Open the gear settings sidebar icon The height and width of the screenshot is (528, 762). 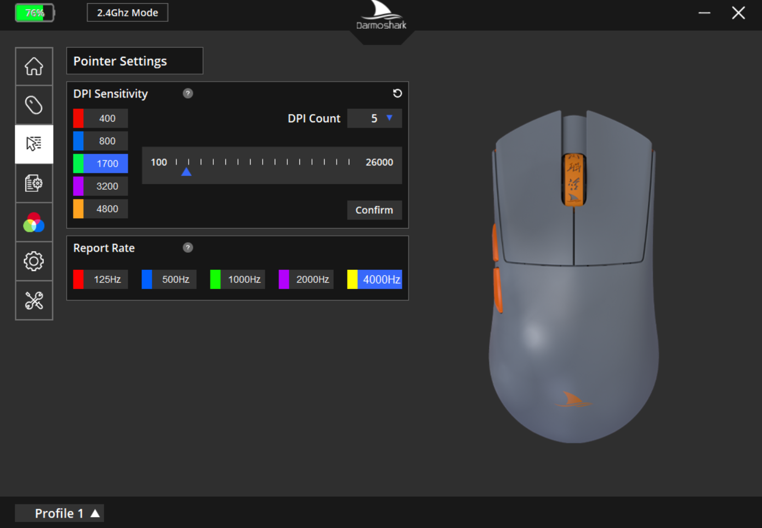point(34,262)
